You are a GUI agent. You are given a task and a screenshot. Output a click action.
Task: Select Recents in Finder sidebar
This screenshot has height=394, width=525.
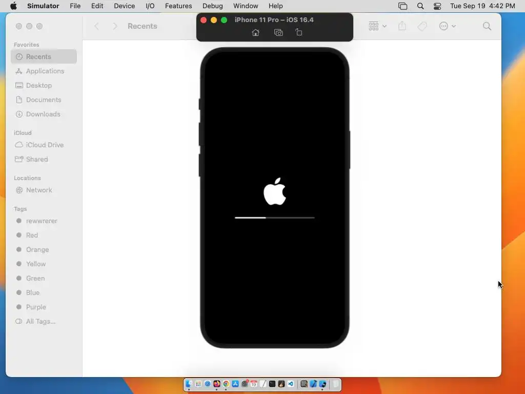click(44, 56)
